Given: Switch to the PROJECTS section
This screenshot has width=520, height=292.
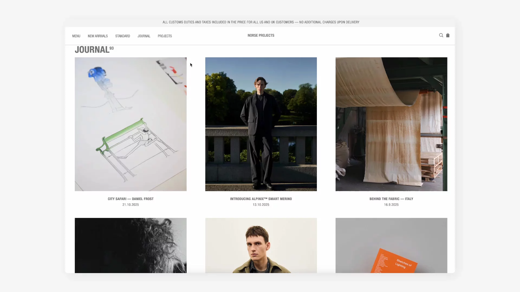Looking at the screenshot, I should pos(164,36).
